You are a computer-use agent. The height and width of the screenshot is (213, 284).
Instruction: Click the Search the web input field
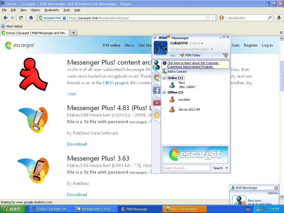pos(187,168)
